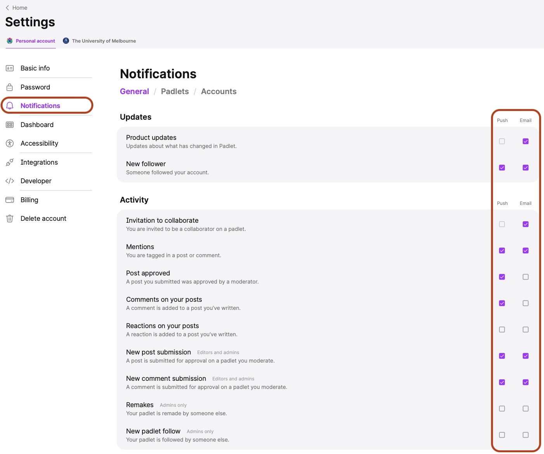Go back to Home
Viewport: 544px width, 454px height.
tap(16, 8)
